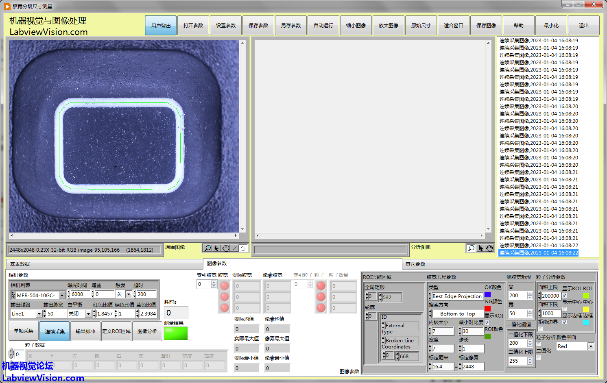
Task: Click the 保存参数 button
Action: [258, 26]
